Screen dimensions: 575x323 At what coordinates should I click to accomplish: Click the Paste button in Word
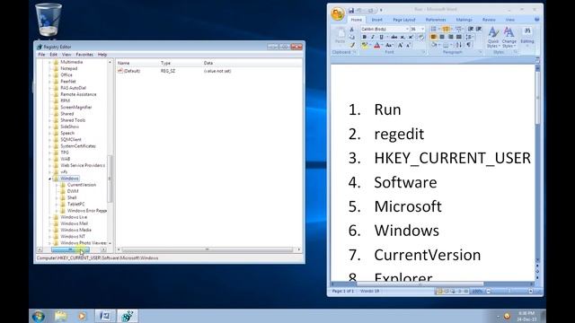point(341,36)
